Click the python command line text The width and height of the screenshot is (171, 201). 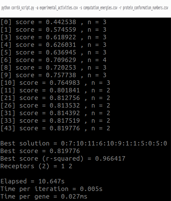(x=85, y=8)
